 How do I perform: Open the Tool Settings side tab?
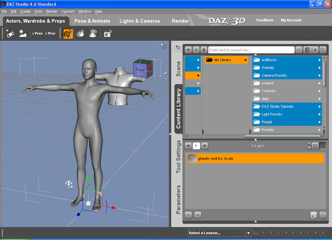point(178,157)
